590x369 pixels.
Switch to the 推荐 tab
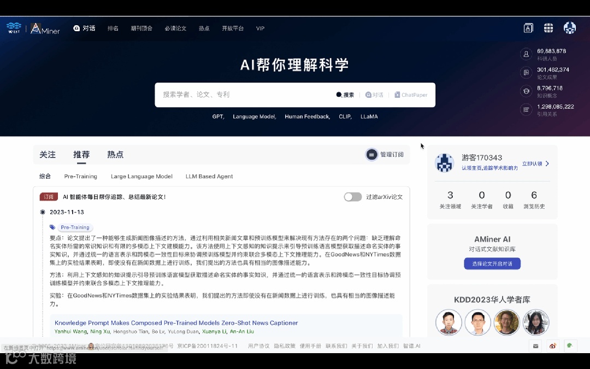pos(81,155)
